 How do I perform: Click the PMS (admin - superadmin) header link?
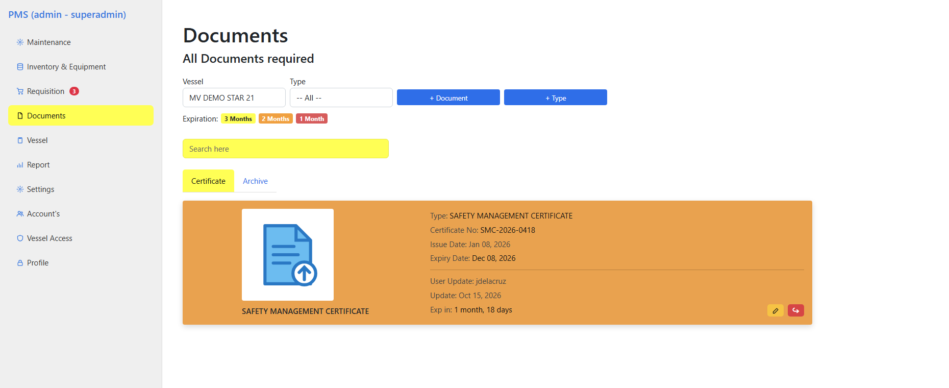[67, 14]
